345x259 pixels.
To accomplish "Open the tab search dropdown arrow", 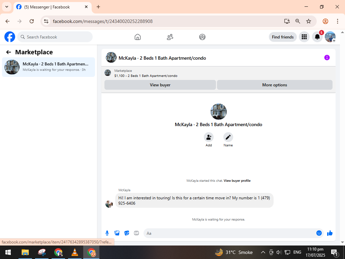I will click(7, 7).
